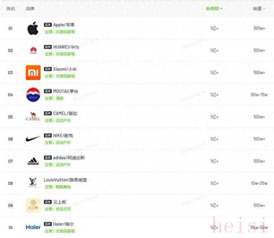Open the orange Xiaomi MI logo
Viewport: 274px width, 238px height.
point(33,72)
